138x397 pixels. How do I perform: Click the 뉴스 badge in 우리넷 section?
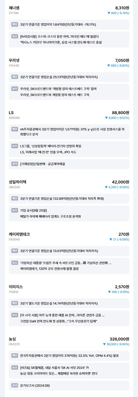(15, 89)
